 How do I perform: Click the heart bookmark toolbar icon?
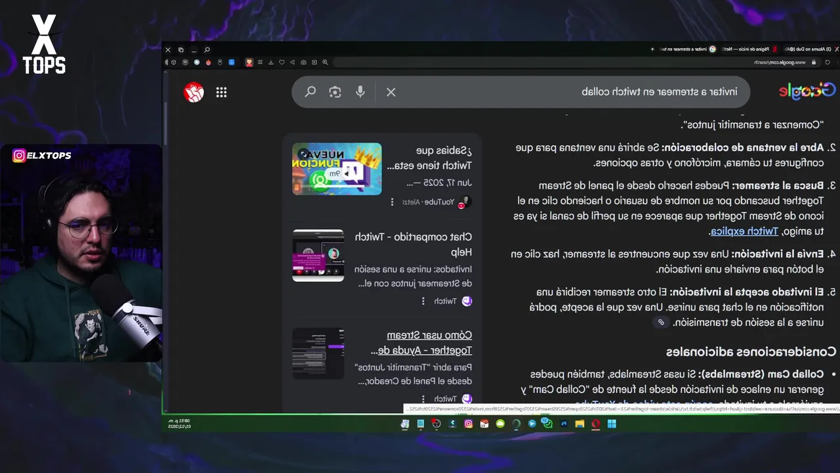[282, 62]
